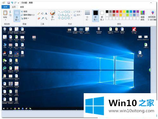Pick the lime green color swatch
Viewport: 158px width, 119px height.
127,15
